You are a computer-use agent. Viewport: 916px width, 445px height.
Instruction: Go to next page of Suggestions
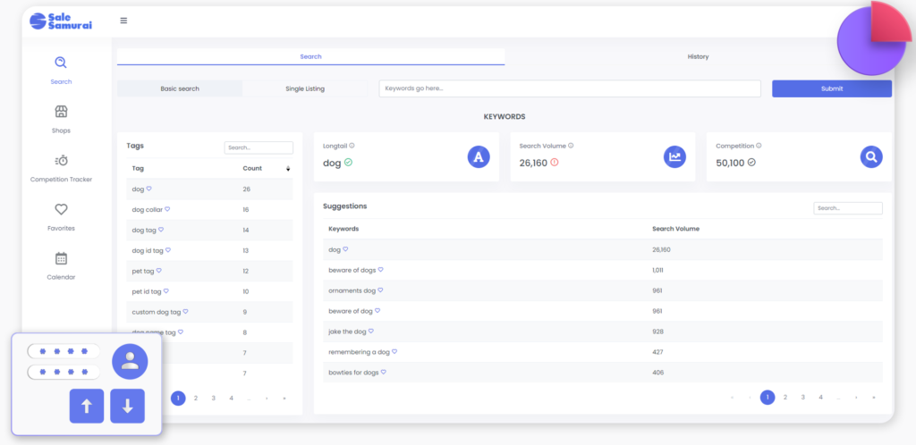pyautogui.click(x=856, y=397)
